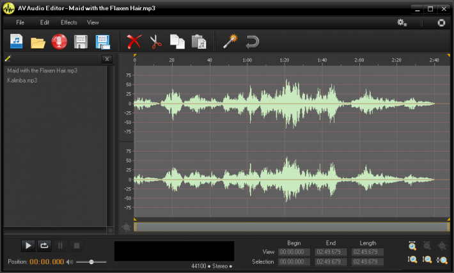
Task: Click the View End time field
Action: pos(331,252)
